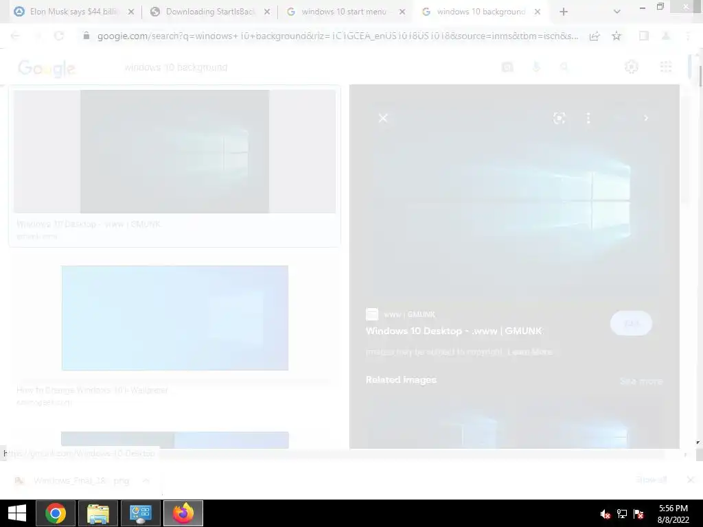This screenshot has width=703, height=527.
Task: Close the image preview panel
Action: tap(383, 118)
